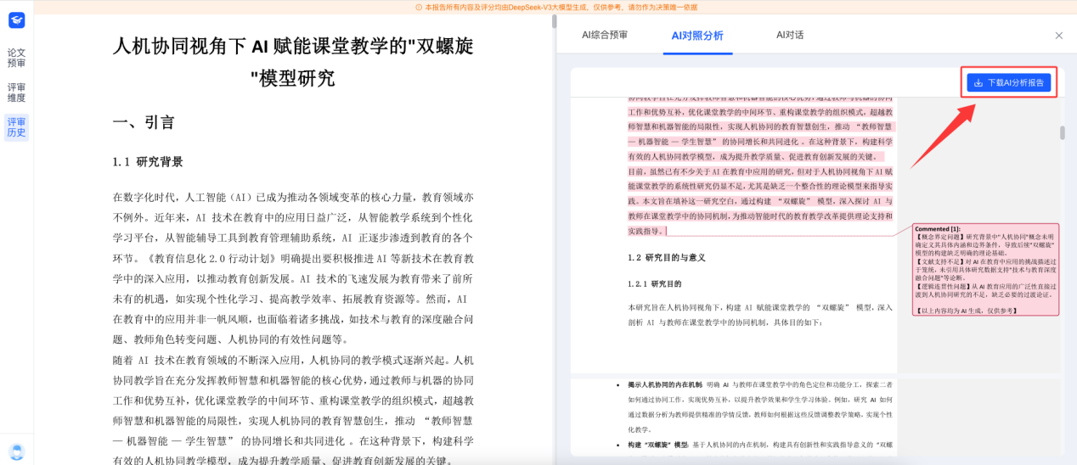Viewport: 1077px width, 465px height.
Task: Open the 评审维度 sidebar item
Action: coord(16,92)
